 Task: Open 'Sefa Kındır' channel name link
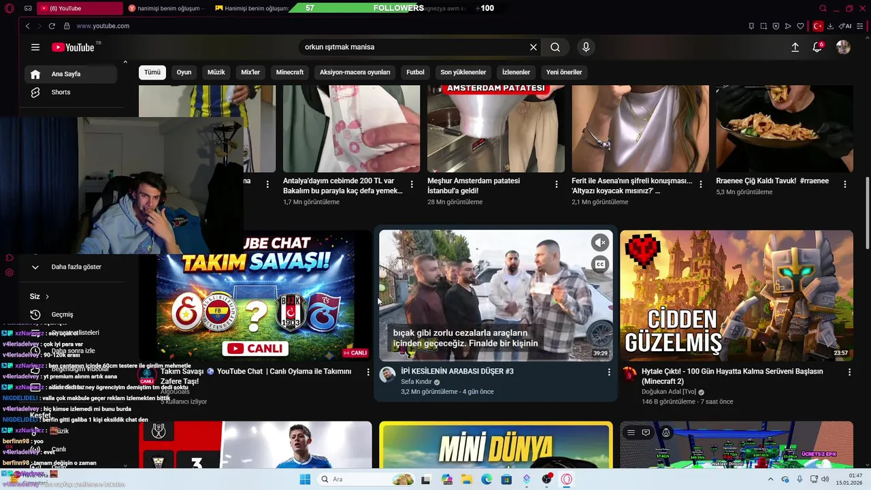click(x=416, y=382)
